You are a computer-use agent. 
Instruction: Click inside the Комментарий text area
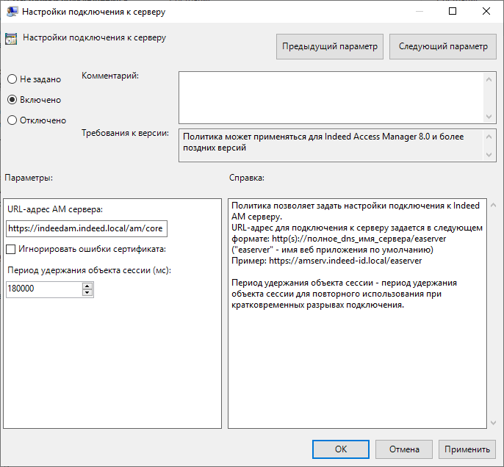click(331, 97)
